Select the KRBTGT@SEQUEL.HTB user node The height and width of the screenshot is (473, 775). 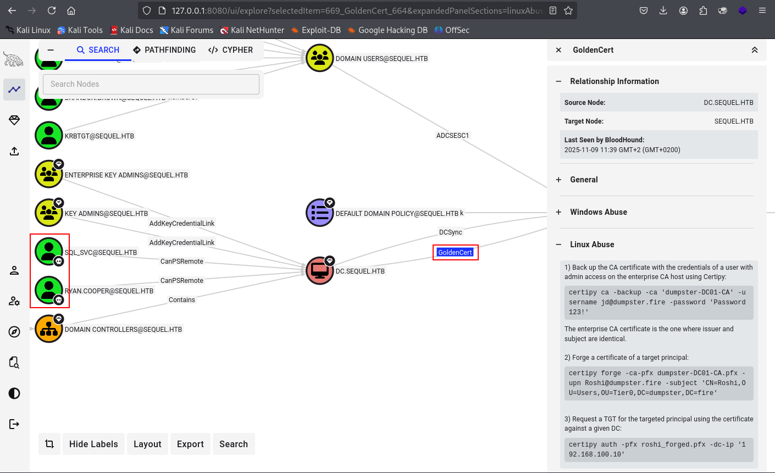(x=49, y=135)
